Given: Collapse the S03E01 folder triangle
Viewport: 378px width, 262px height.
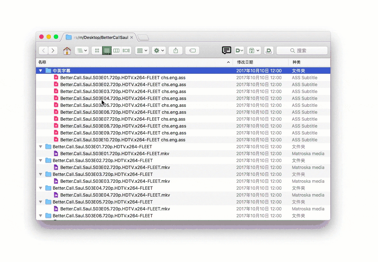Looking at the screenshot, I should [x=40, y=146].
